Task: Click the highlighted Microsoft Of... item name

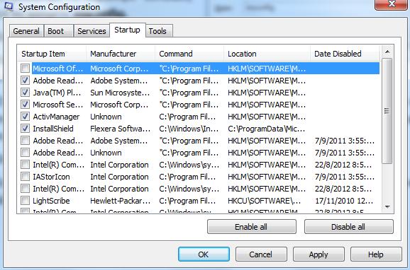Action: point(57,69)
